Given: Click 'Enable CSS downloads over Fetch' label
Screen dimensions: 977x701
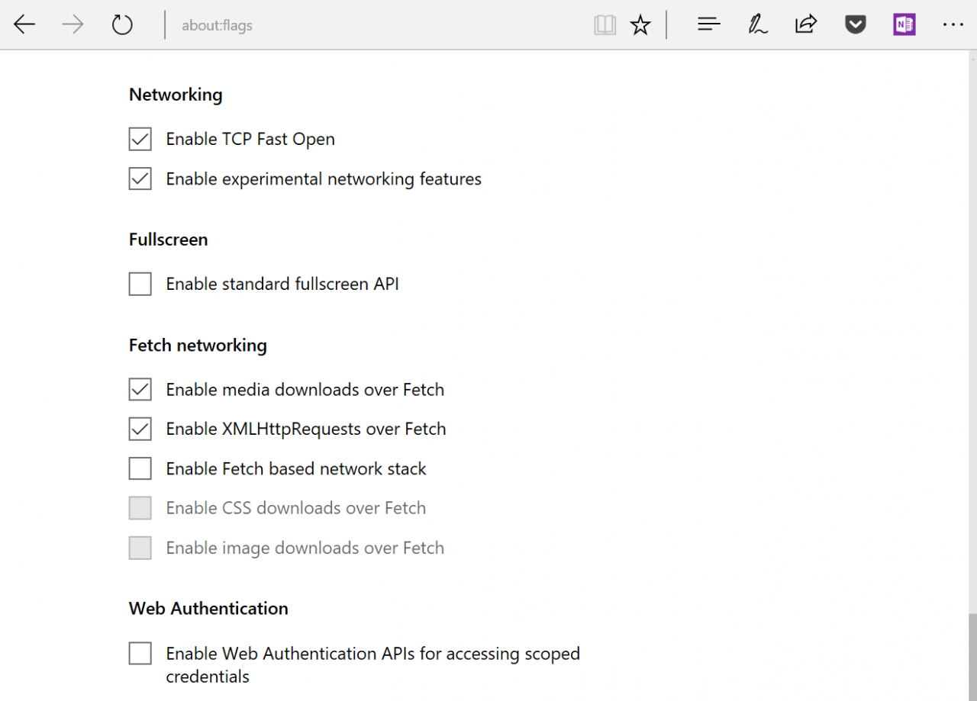Looking at the screenshot, I should [296, 508].
